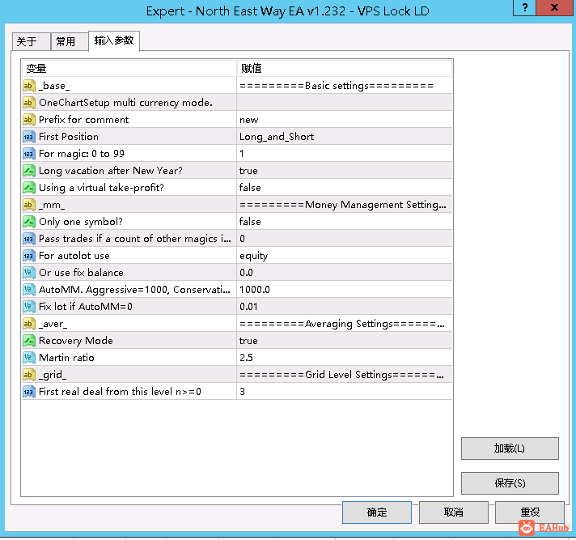Viewport: 576px width, 540px height.
Task: Click the integer icon beside First real deal from this level
Action: click(28, 392)
